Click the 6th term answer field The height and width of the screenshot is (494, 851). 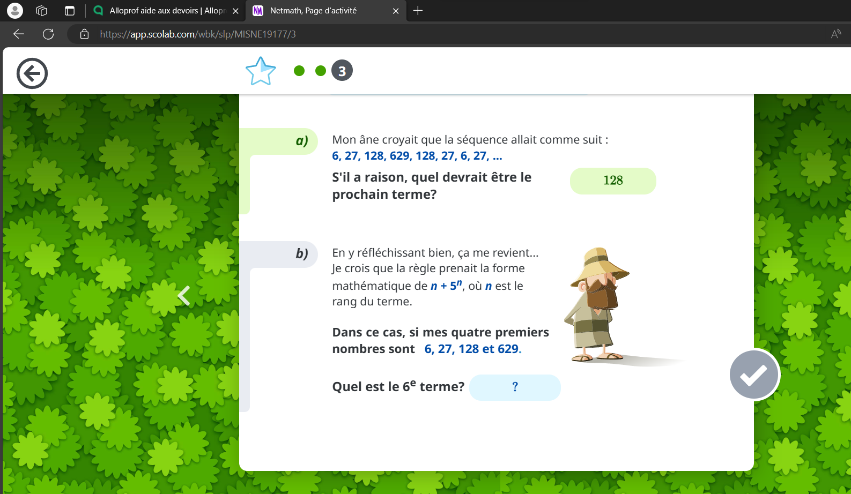(x=515, y=387)
